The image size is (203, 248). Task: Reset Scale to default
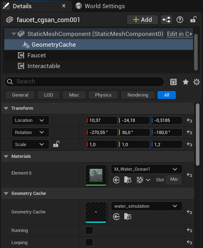pyautogui.click(x=189, y=144)
